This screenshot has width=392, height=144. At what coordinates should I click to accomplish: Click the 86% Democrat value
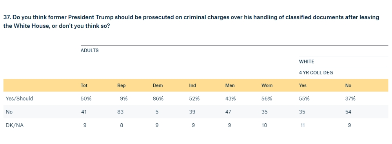158,99
